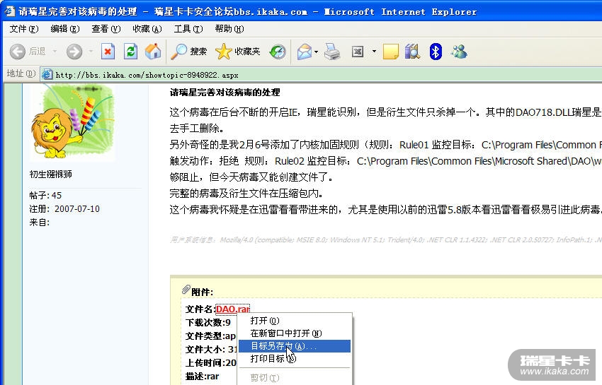This screenshot has width=602, height=385.
Task: Open the 帮助(H) menu
Action: click(229, 29)
